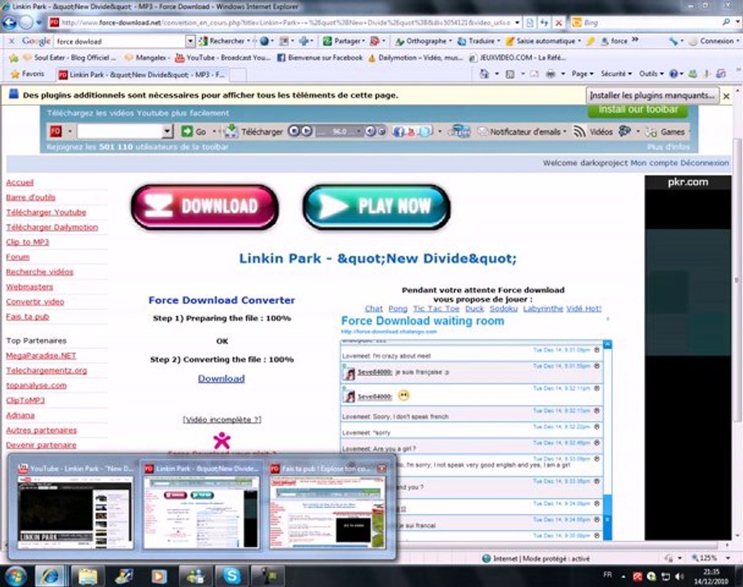
Task: Click the Google toolbar search field
Action: click(120, 42)
